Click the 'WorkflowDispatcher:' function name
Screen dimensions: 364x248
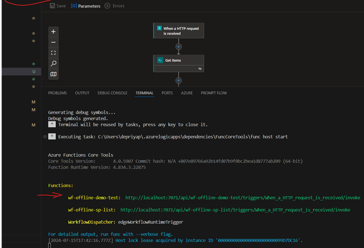click(92, 222)
